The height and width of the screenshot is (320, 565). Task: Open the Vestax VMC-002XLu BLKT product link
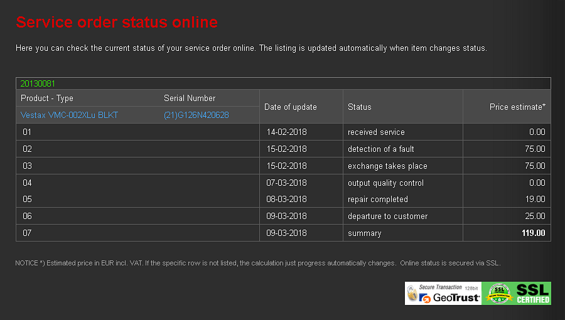tap(69, 115)
